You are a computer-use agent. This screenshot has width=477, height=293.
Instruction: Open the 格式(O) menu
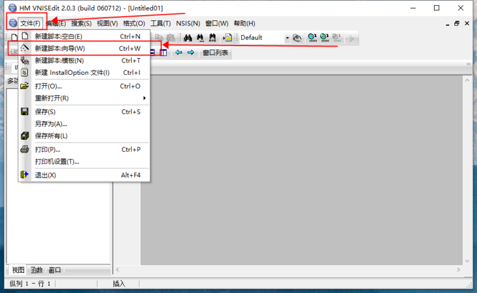tap(134, 23)
